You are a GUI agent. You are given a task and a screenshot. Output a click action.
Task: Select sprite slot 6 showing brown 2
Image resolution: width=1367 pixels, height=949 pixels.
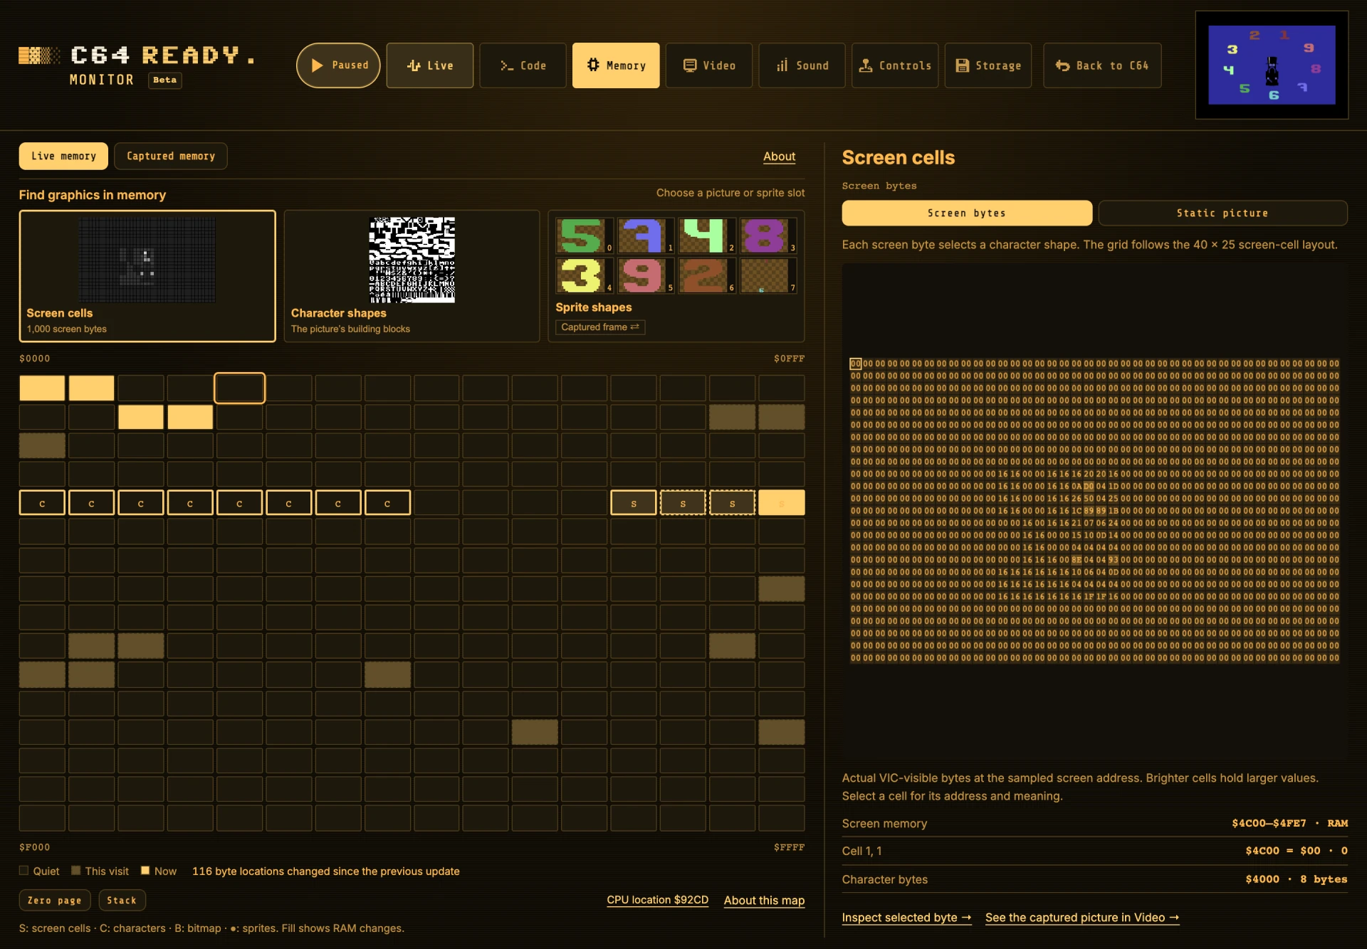pos(706,276)
